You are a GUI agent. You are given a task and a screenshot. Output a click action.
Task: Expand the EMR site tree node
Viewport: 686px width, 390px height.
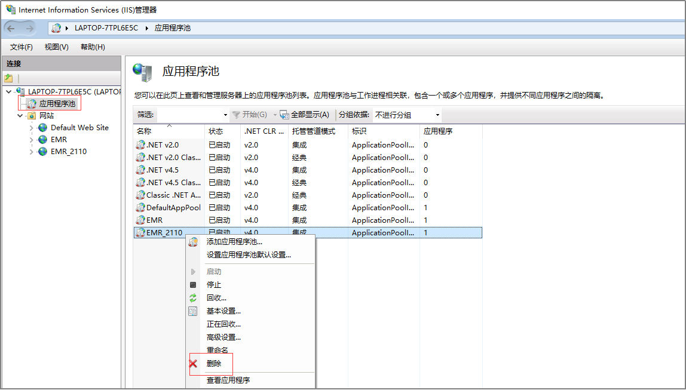[x=31, y=140]
